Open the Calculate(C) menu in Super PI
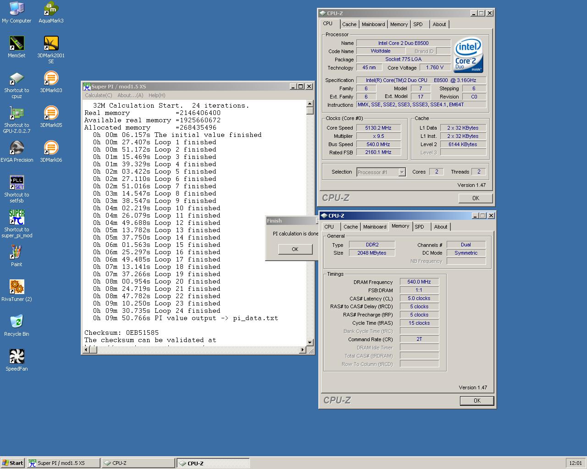 [98, 95]
